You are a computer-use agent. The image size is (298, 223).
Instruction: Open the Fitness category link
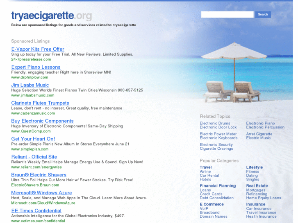click(253, 171)
